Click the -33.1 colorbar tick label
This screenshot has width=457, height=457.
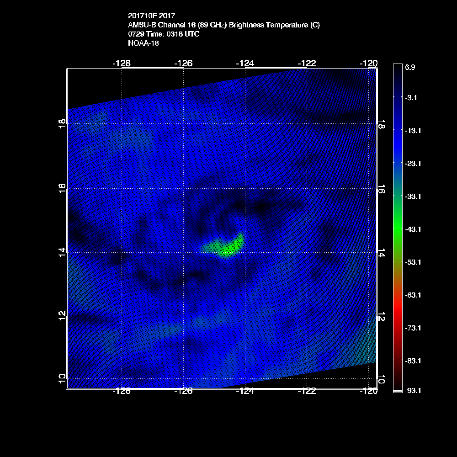413,197
